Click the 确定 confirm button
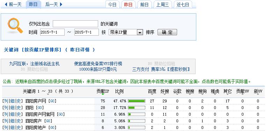Screen dimensions: 270x131 click(x=167, y=32)
